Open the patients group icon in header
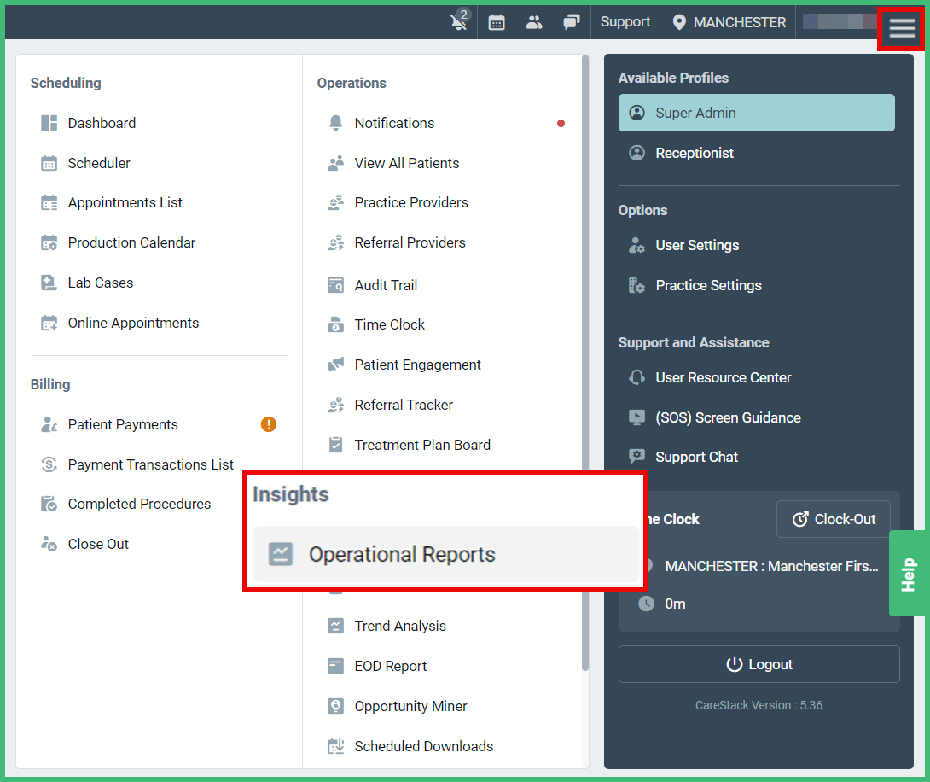Image resolution: width=930 pixels, height=782 pixels. [x=534, y=22]
